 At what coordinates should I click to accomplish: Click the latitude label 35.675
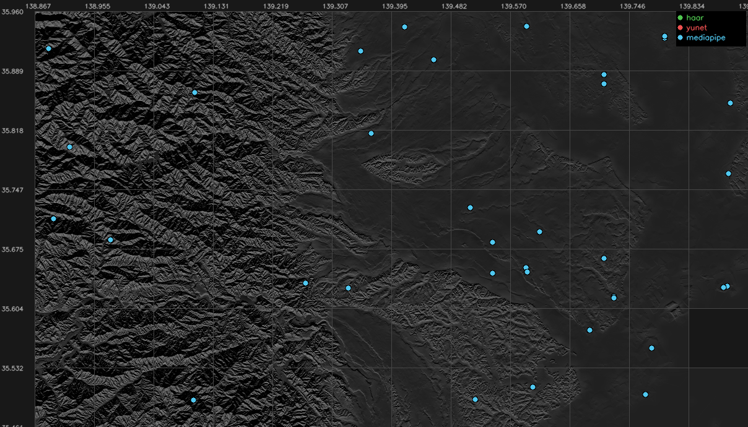(x=13, y=249)
